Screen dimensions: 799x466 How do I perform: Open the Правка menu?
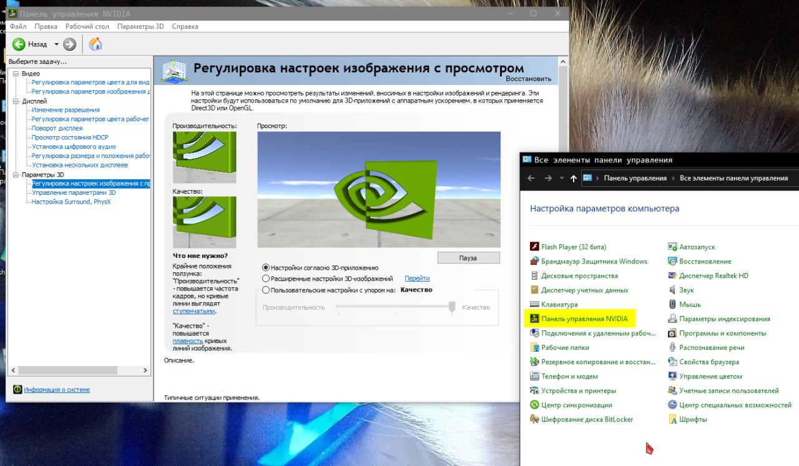click(46, 26)
